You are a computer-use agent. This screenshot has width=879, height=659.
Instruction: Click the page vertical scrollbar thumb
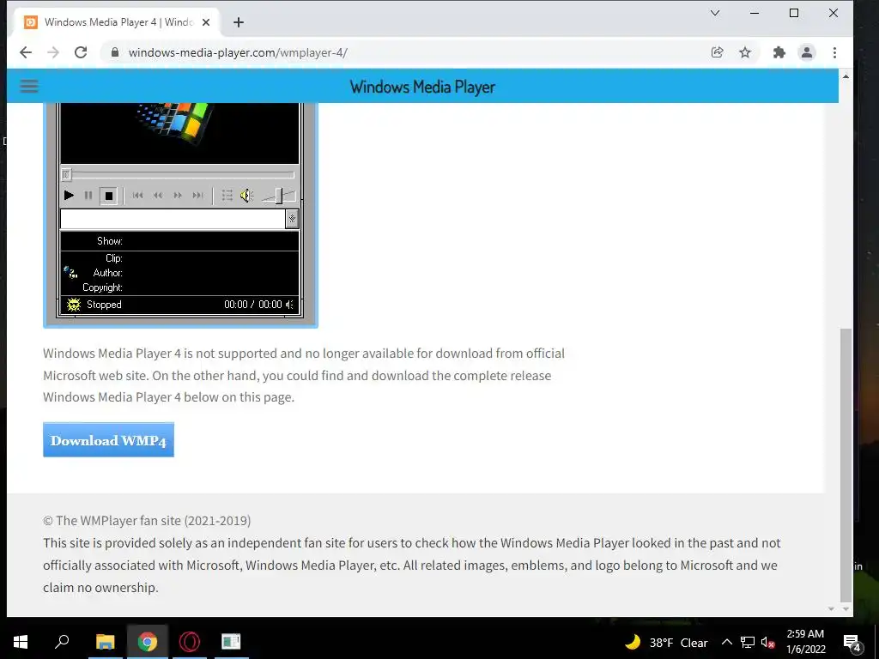pyautogui.click(x=846, y=464)
